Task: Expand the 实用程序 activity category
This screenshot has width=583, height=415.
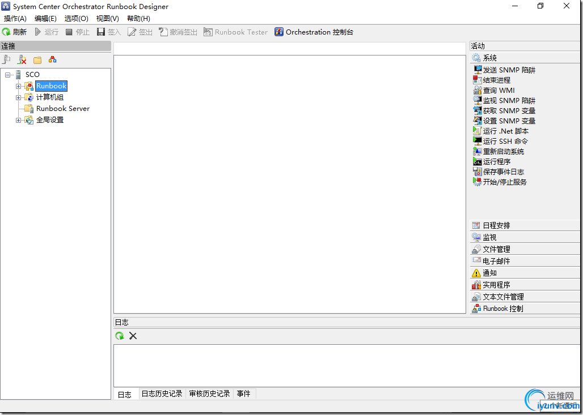Action: 524,285
